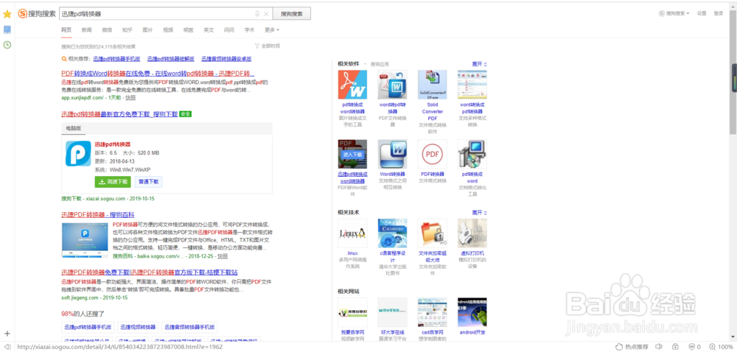This screenshot has width=737, height=352.
Task: Open the Word转换器 software icon
Action: pyautogui.click(x=393, y=154)
